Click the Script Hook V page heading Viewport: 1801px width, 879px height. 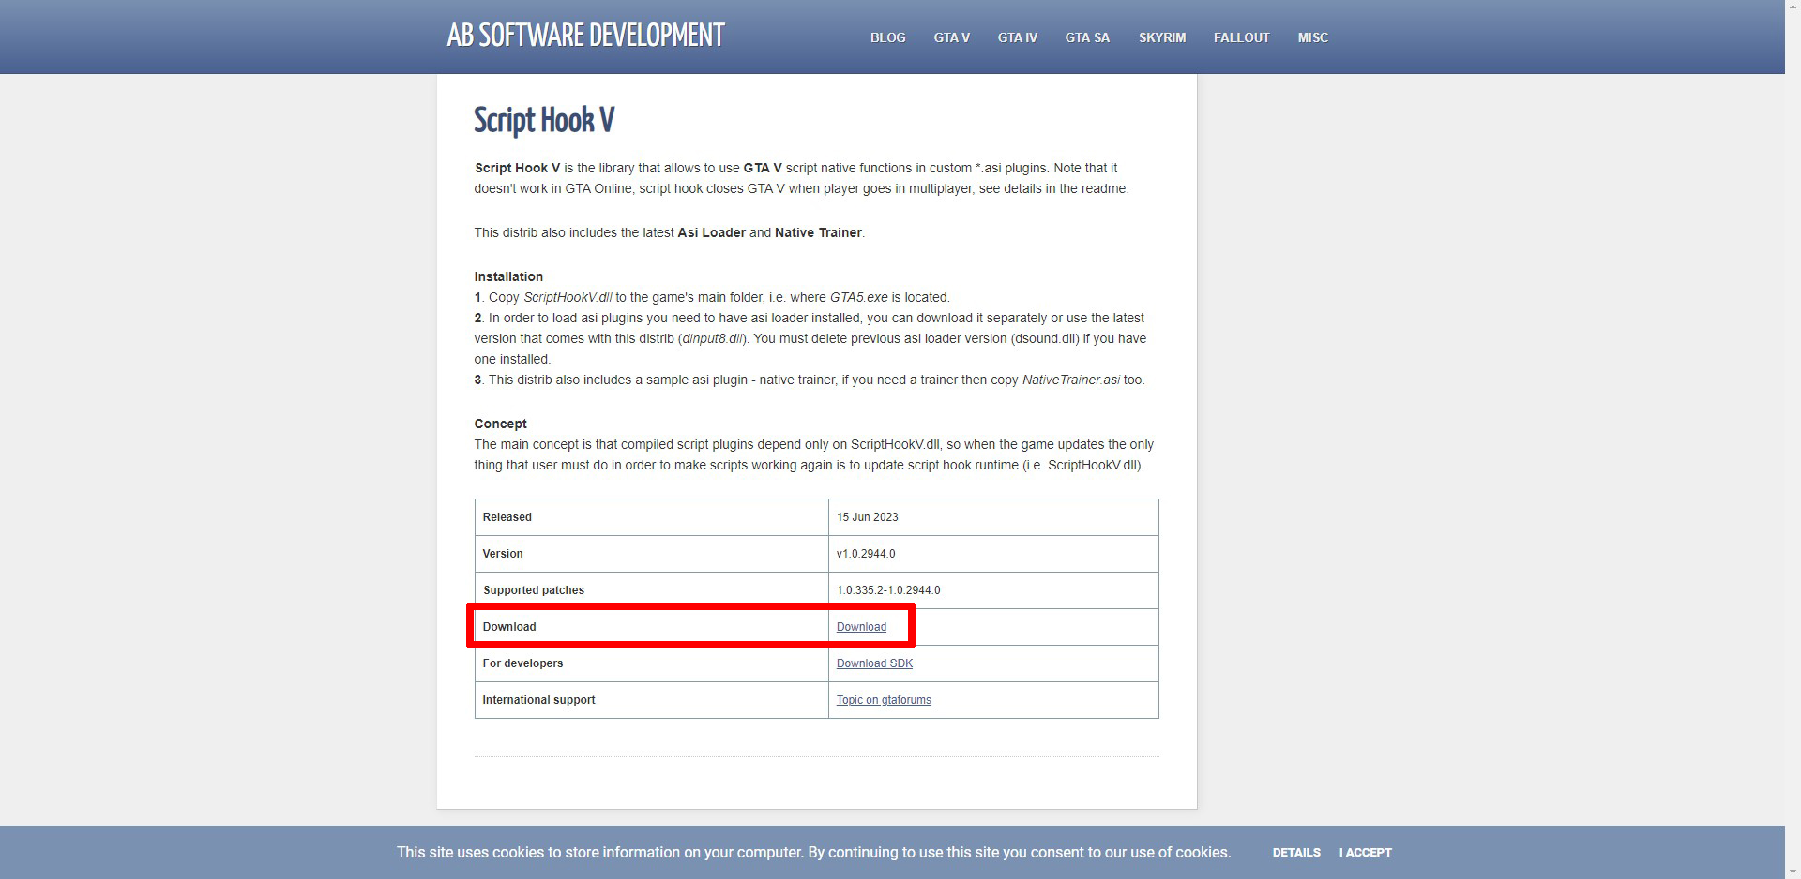[544, 121]
